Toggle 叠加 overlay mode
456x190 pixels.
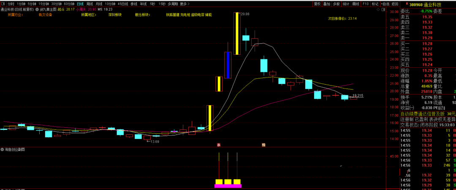[327, 4]
